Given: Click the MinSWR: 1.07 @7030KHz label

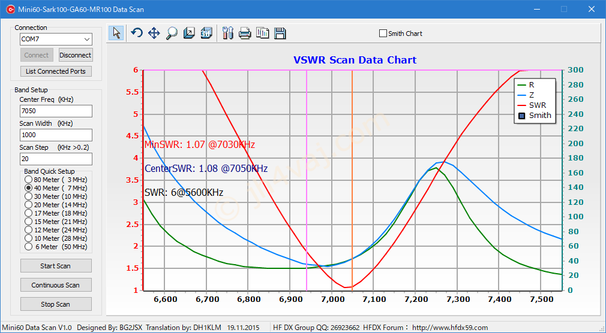Looking at the screenshot, I should tap(200, 145).
